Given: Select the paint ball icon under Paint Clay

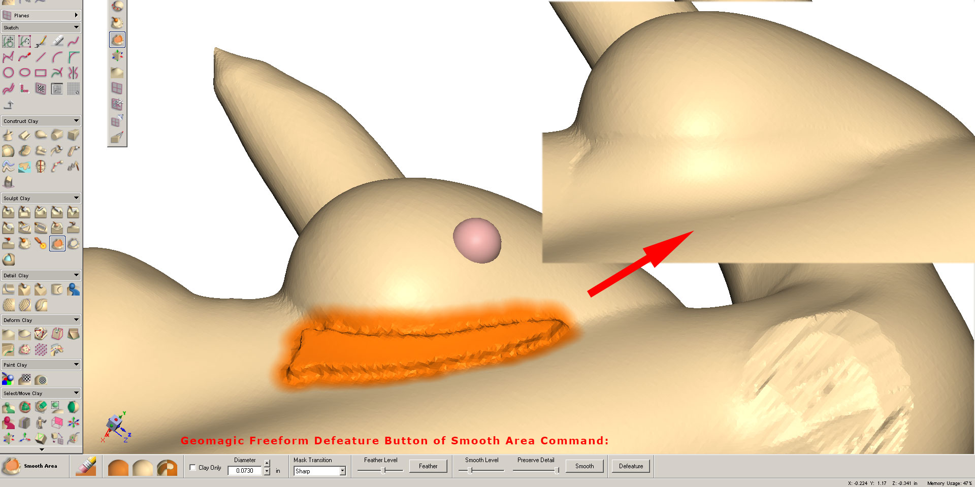Looking at the screenshot, I should point(8,379).
